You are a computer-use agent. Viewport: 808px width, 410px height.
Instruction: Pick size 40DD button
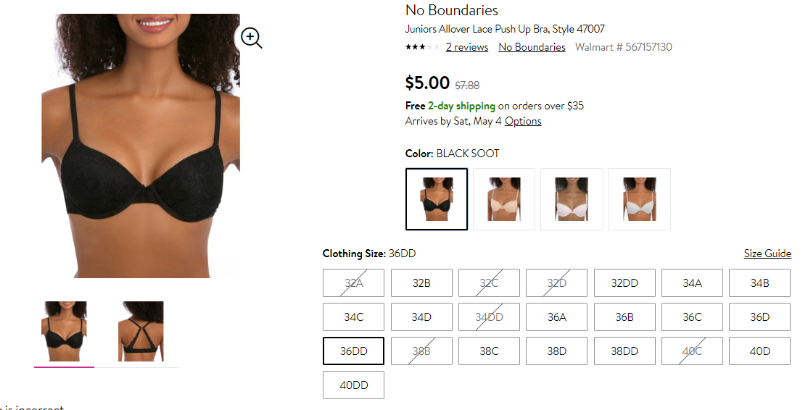point(353,385)
